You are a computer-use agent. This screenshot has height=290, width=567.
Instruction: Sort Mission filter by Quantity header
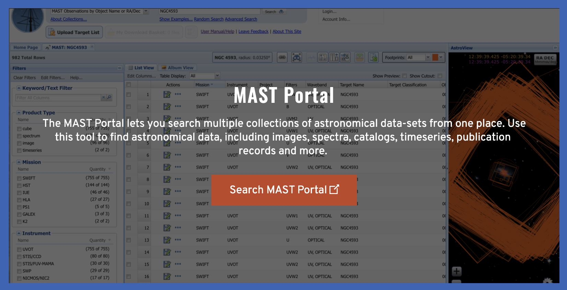(100, 169)
